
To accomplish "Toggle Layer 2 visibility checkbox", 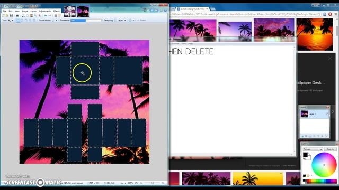I will click(327, 114).
